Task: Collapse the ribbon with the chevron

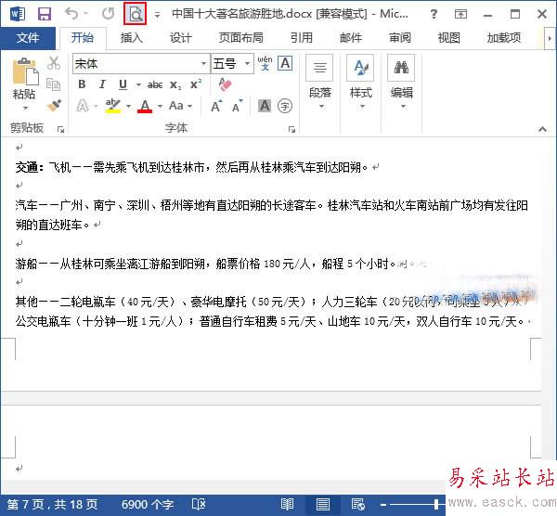Action: 542,129
